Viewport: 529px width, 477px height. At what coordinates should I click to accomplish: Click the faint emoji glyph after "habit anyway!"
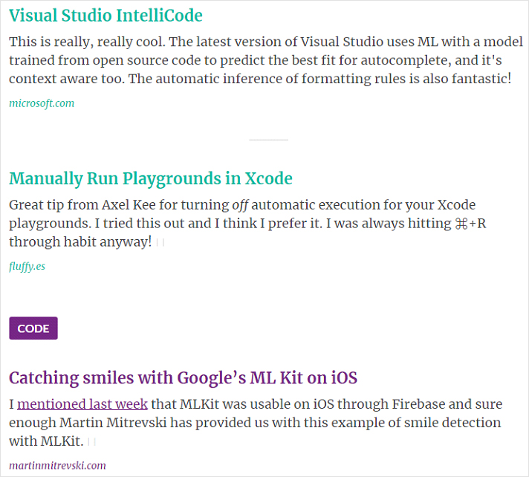pos(160,242)
